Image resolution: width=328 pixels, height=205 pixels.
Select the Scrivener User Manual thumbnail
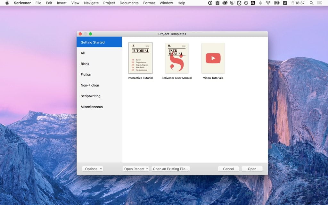(x=177, y=58)
